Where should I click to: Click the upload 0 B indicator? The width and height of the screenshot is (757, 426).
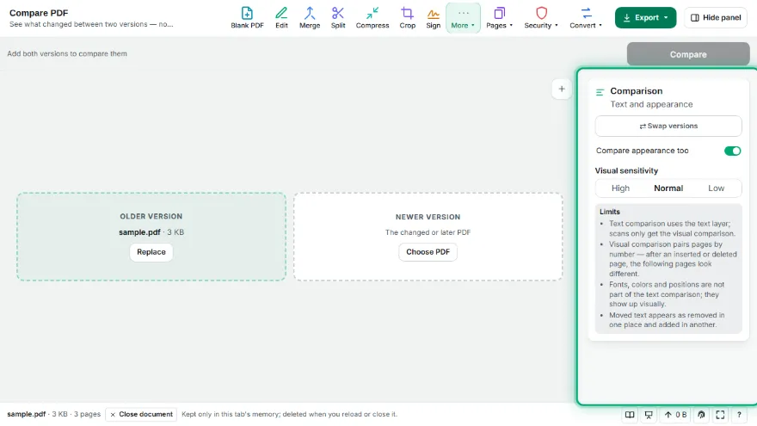coord(675,415)
